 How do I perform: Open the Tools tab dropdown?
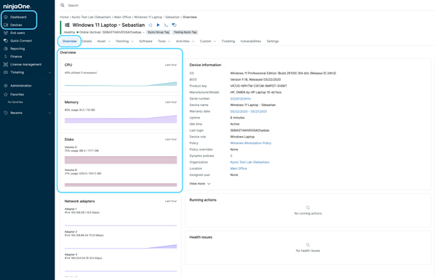coord(164,41)
